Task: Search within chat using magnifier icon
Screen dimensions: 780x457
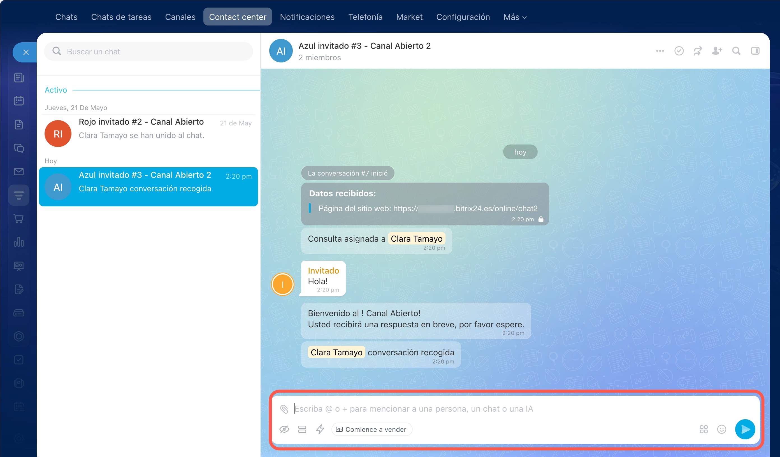Action: click(736, 51)
